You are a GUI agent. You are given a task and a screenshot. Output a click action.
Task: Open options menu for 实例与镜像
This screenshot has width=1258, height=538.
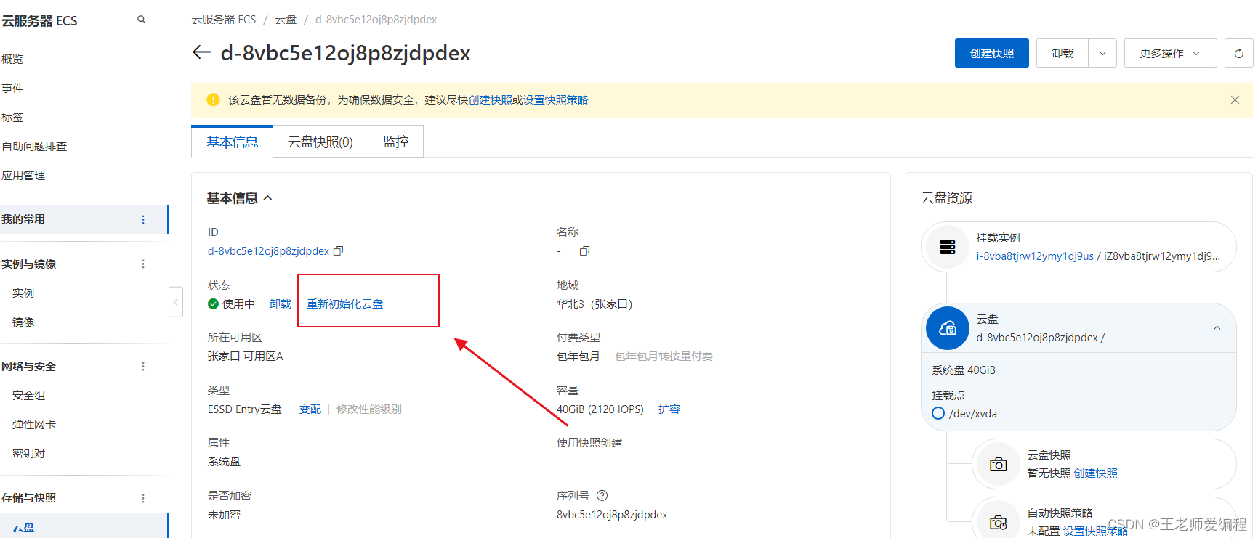tap(143, 264)
